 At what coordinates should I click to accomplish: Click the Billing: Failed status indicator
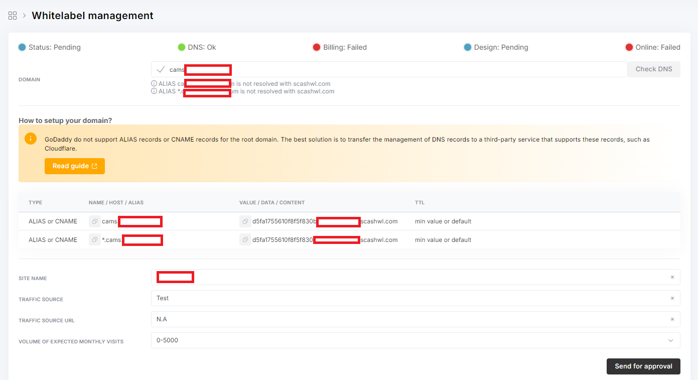[340, 47]
